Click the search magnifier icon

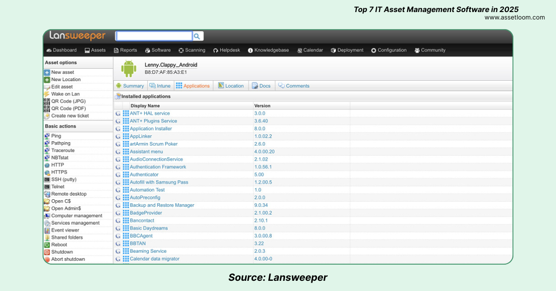click(197, 36)
